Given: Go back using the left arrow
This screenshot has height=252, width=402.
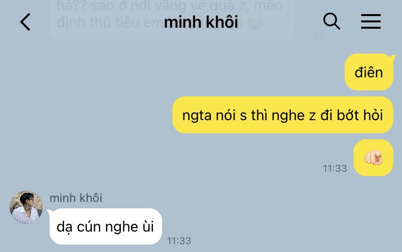Looking at the screenshot, I should point(25,22).
